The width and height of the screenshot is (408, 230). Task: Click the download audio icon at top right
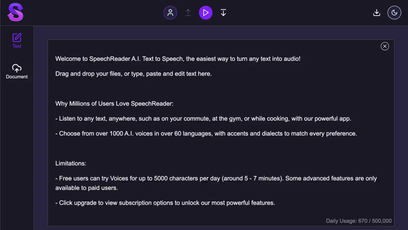click(377, 12)
